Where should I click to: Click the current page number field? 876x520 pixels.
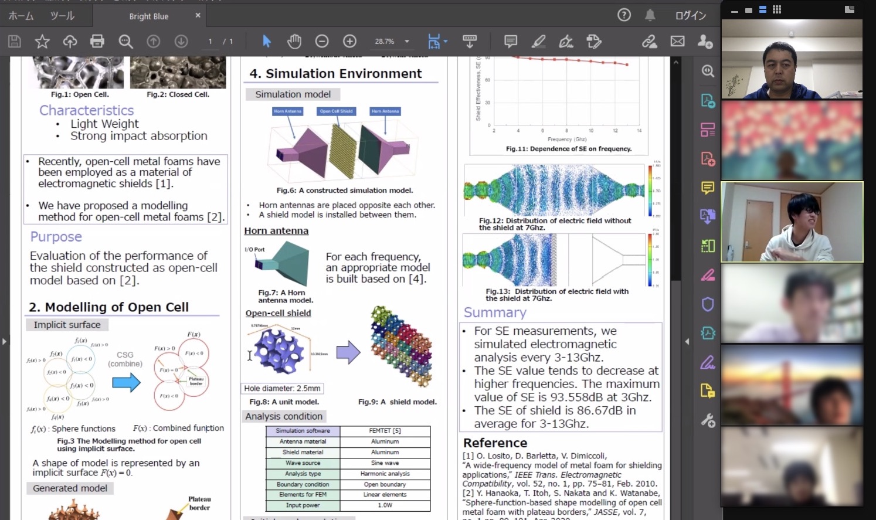point(210,42)
